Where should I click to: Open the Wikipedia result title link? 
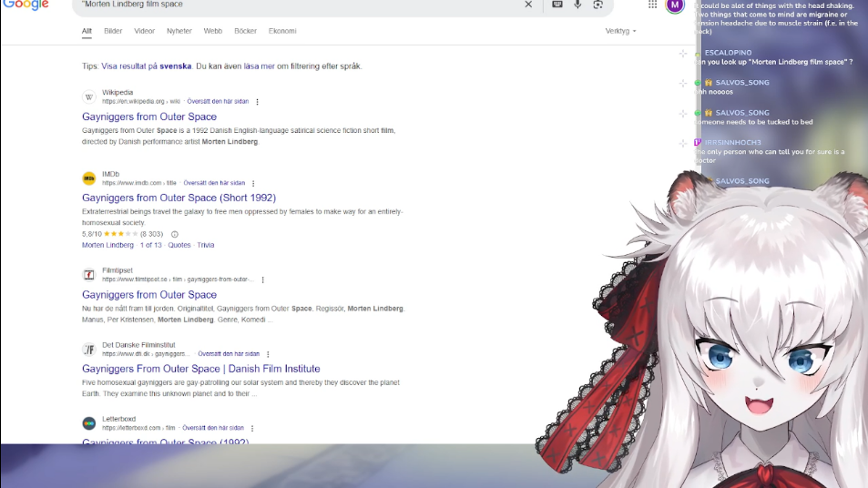149,117
